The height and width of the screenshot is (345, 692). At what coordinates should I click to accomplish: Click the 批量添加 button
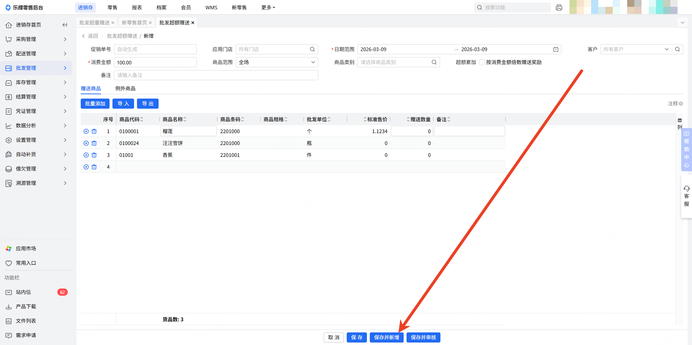click(x=95, y=104)
